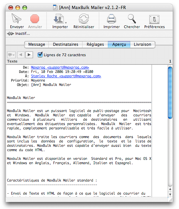
Task: Open the eye preview mode dropdown
Action: [11, 55]
